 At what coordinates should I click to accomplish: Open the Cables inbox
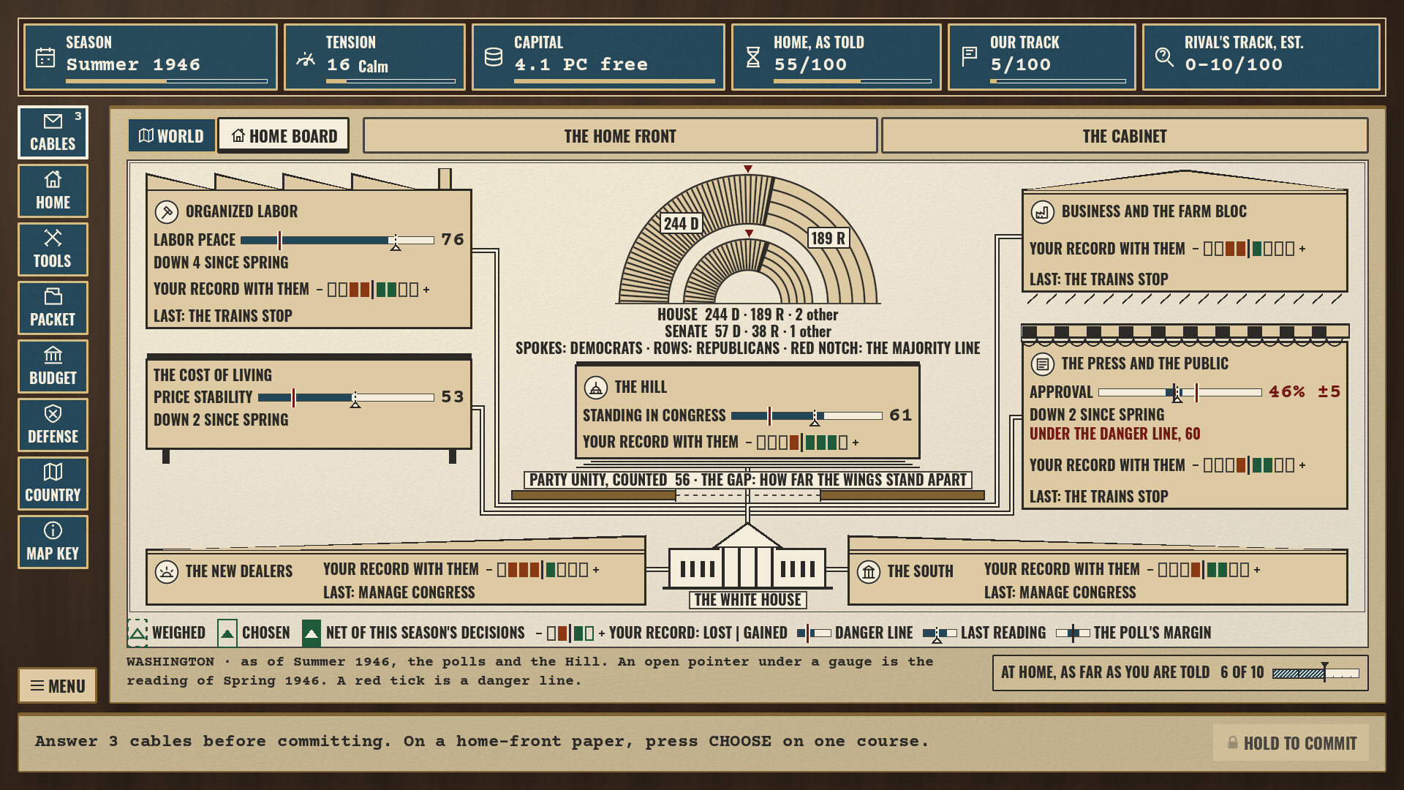tap(53, 132)
